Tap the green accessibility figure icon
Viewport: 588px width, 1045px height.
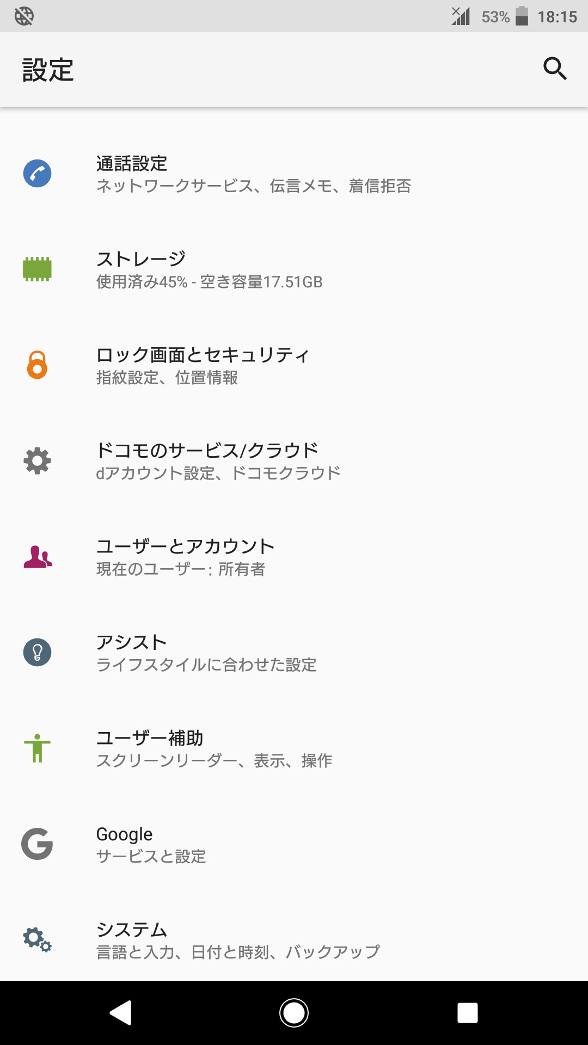coord(37,748)
